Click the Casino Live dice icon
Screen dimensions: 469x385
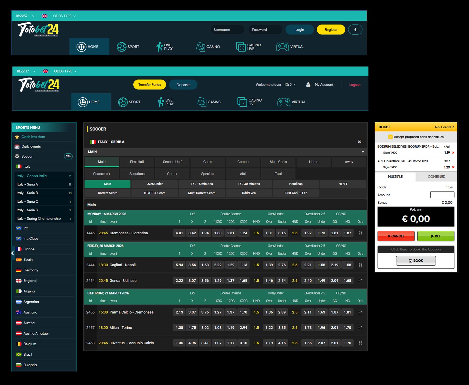[x=241, y=47]
